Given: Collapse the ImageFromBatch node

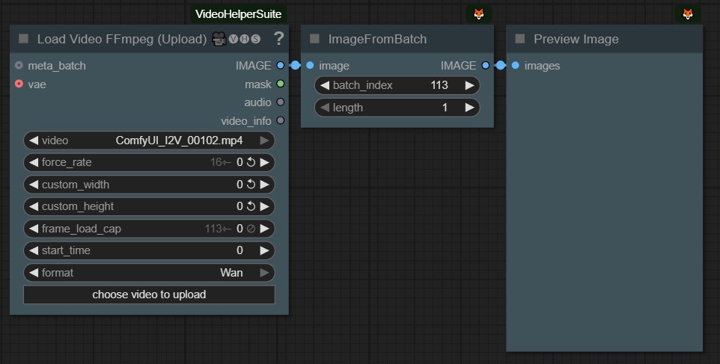Looking at the screenshot, I should coord(314,39).
